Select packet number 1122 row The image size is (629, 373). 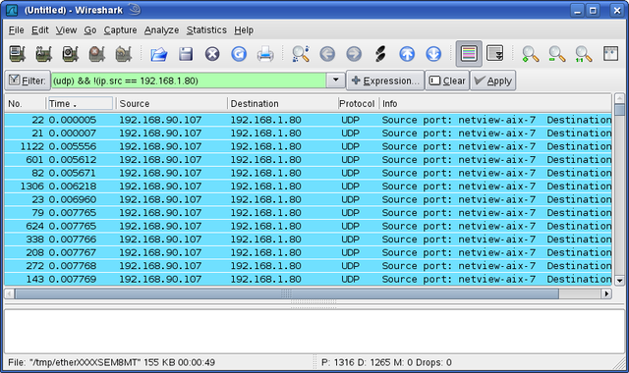(x=308, y=146)
